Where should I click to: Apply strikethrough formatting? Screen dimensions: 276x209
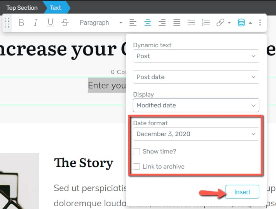[x=65, y=23]
